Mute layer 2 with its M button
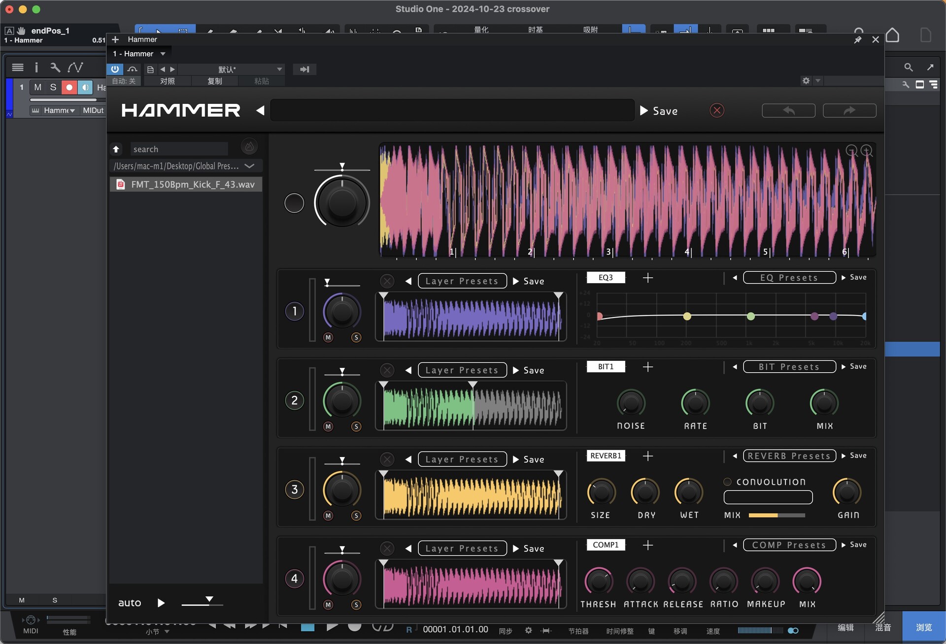The height and width of the screenshot is (644, 946). [x=328, y=426]
